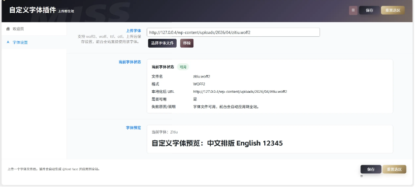Open the 欢迎页 sidebar tab
The width and height of the screenshot is (415, 187).
34,29
